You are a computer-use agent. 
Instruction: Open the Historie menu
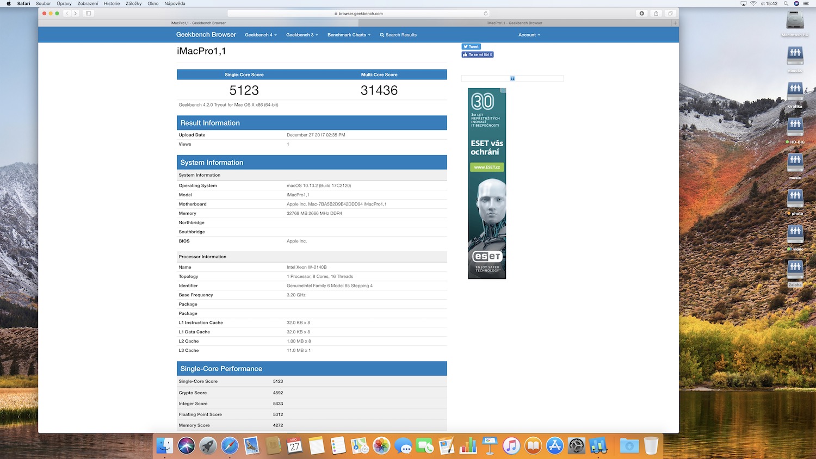(x=112, y=3)
